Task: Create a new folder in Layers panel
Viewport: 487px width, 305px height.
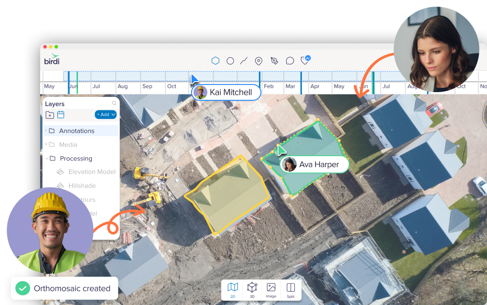Action: click(x=50, y=115)
